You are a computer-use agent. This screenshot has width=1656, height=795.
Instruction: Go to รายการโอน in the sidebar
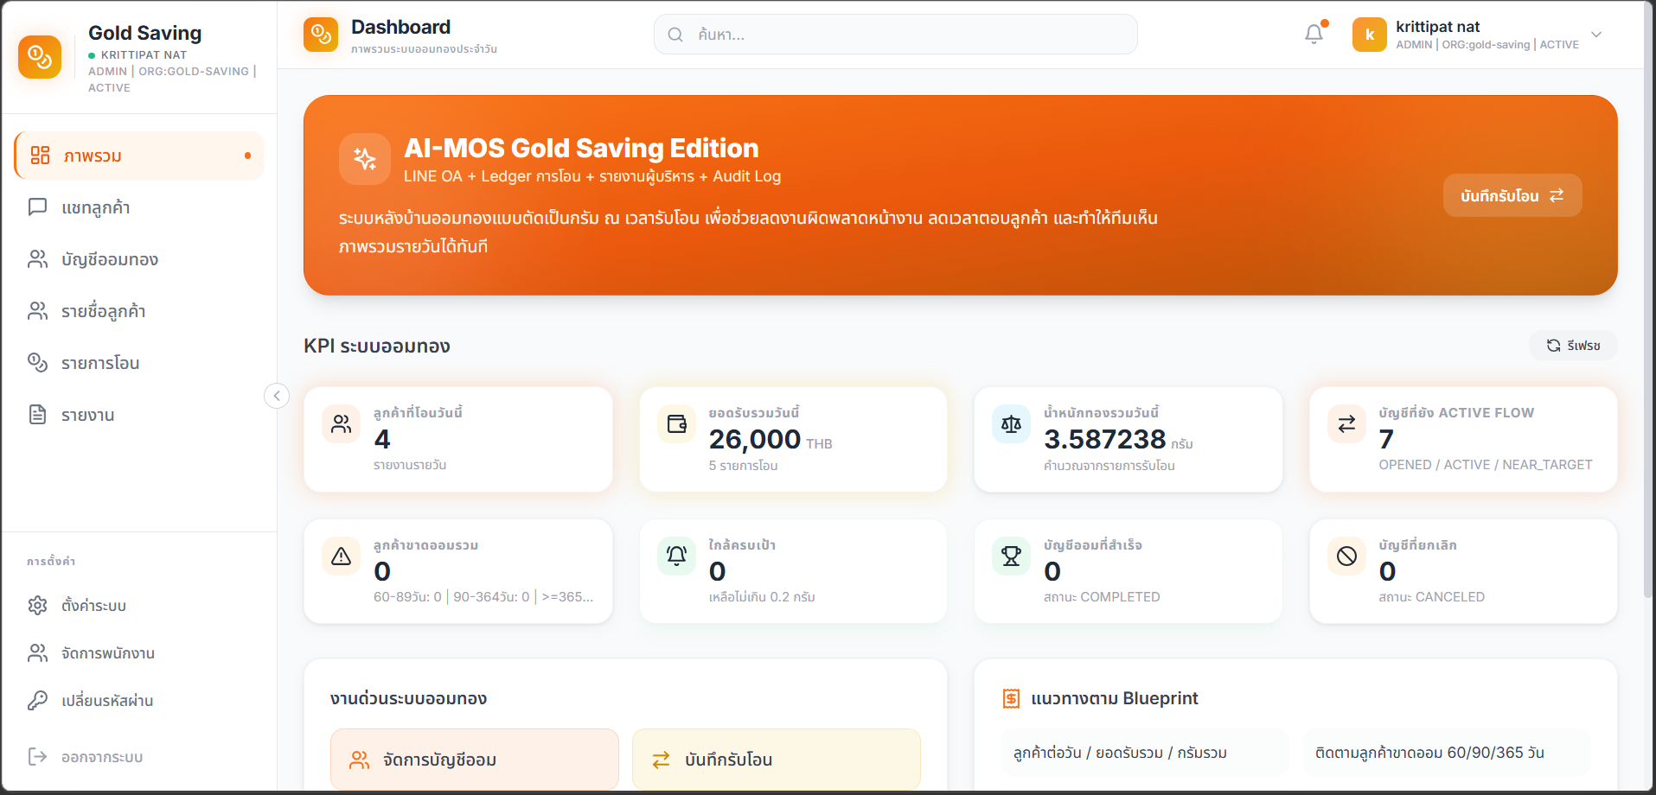click(100, 363)
